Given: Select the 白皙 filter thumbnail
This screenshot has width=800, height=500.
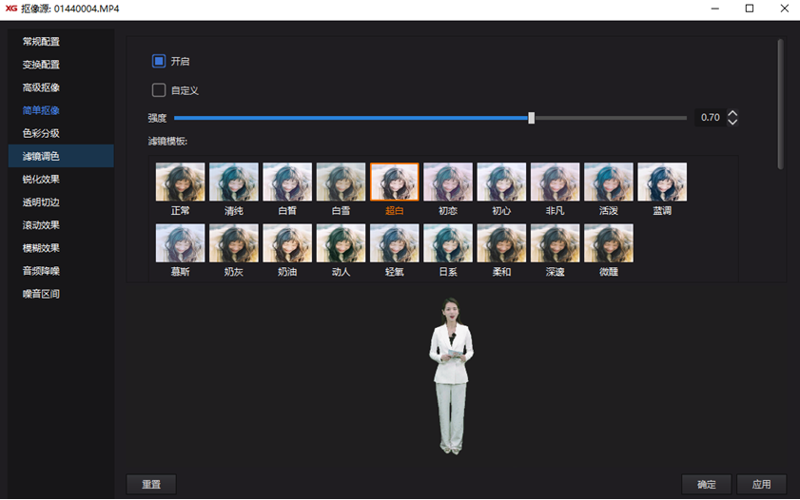Looking at the screenshot, I should [x=287, y=182].
